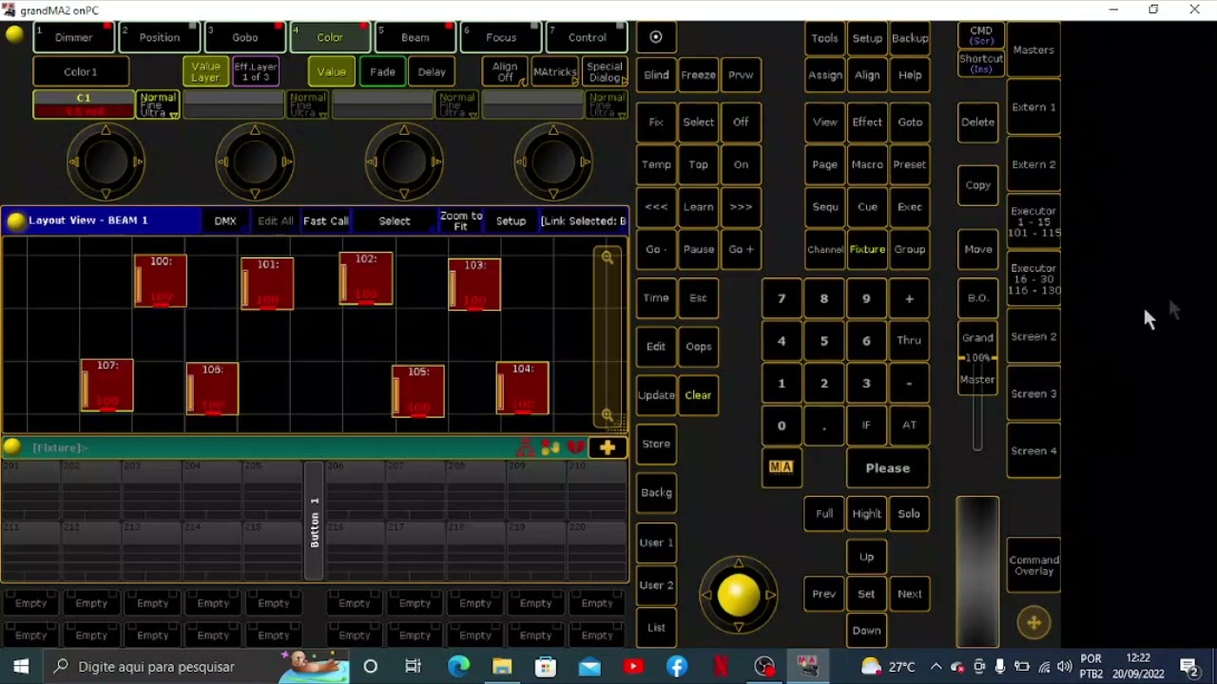Open the Facebook taskbar icon

pyautogui.click(x=677, y=667)
